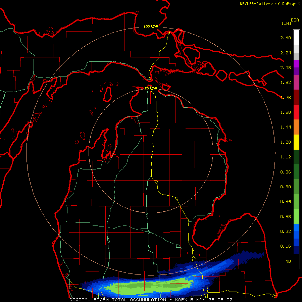Click the 0.96 legend value
Viewport: 302px width, 302px height.
click(x=286, y=172)
